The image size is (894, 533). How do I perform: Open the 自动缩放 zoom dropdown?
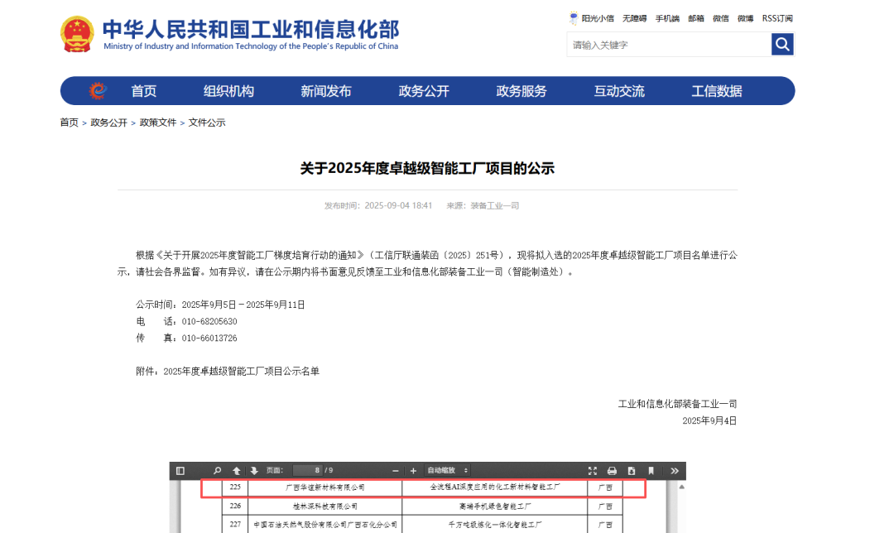click(x=448, y=470)
